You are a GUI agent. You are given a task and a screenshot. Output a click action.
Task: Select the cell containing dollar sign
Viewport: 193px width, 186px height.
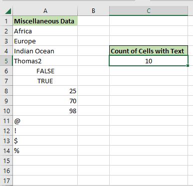(x=45, y=141)
